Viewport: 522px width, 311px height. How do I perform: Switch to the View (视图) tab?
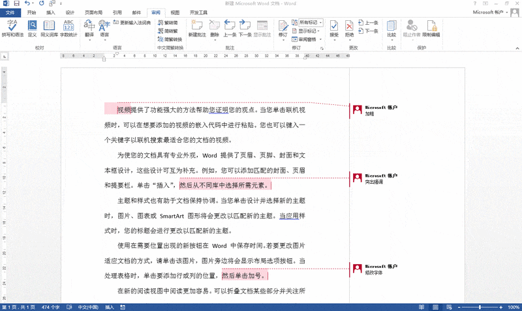point(175,12)
